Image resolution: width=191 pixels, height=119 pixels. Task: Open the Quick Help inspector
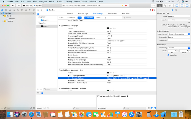(x=176, y=10)
